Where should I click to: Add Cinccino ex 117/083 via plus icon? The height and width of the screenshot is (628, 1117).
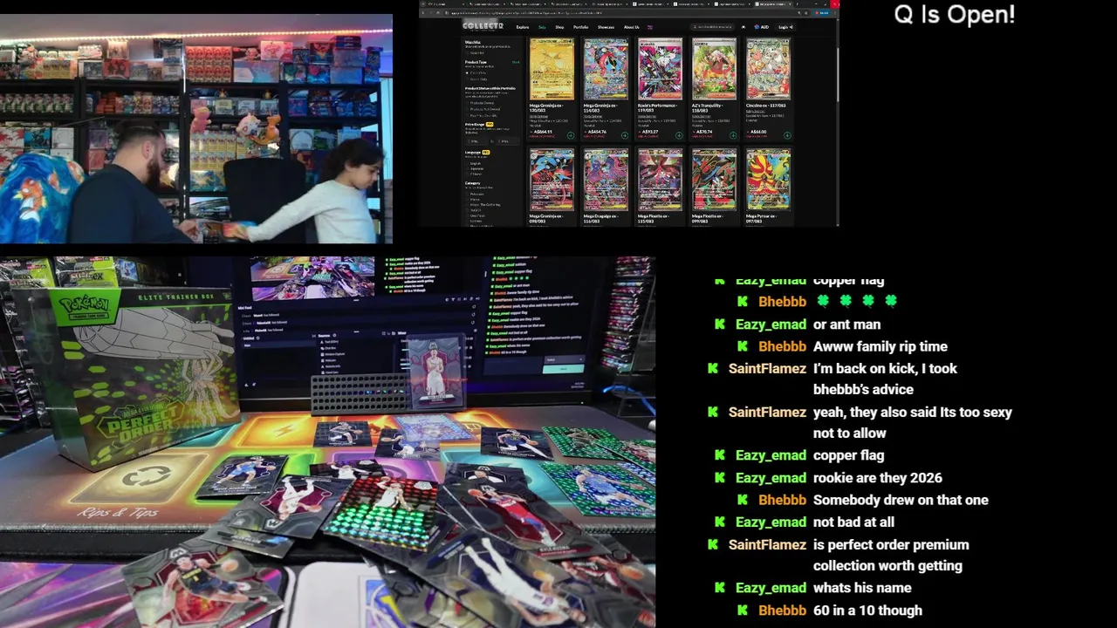click(x=787, y=135)
